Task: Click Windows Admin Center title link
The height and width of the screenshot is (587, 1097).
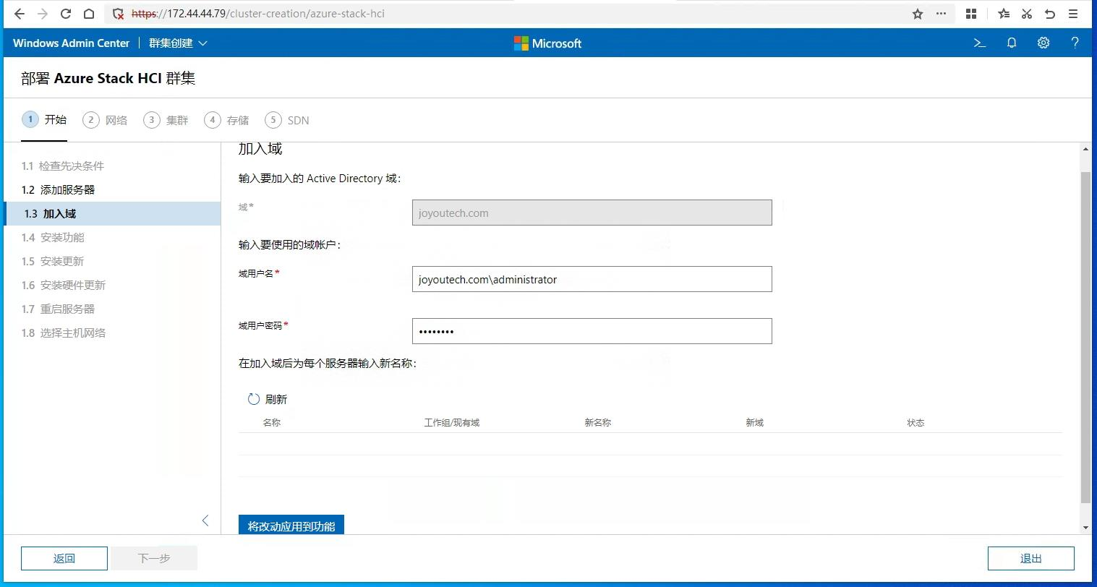Action: pos(71,43)
